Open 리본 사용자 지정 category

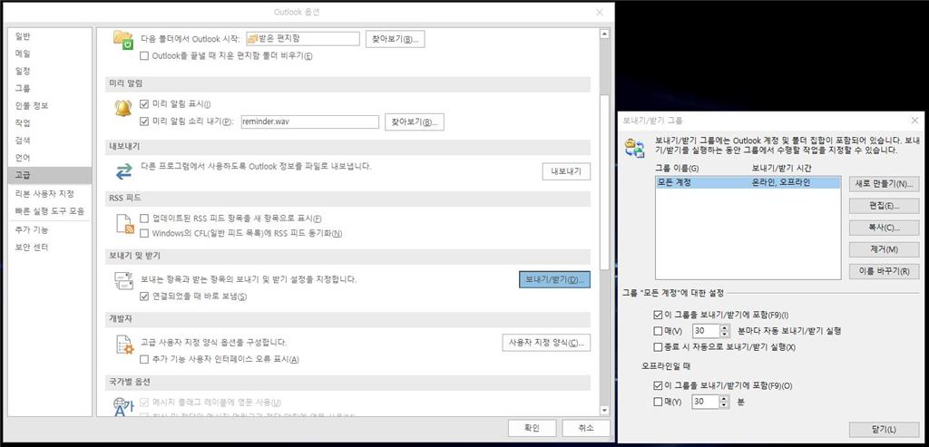pyautogui.click(x=50, y=194)
